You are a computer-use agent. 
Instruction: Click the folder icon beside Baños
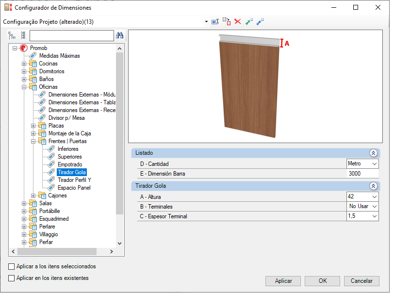click(x=33, y=79)
